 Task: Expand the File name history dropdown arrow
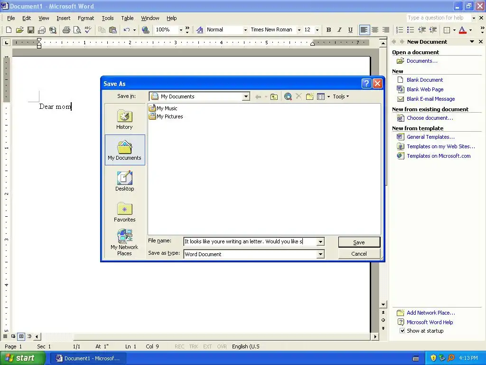coord(320,241)
